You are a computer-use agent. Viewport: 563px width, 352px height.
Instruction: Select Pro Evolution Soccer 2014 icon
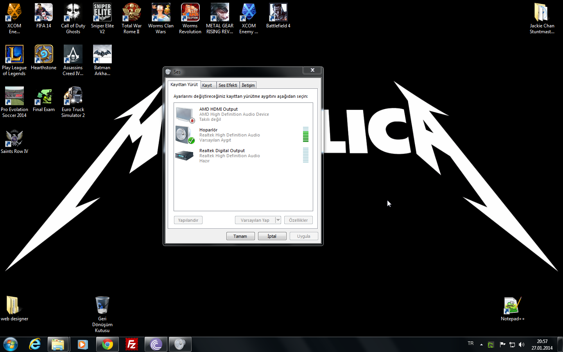[x=14, y=102]
